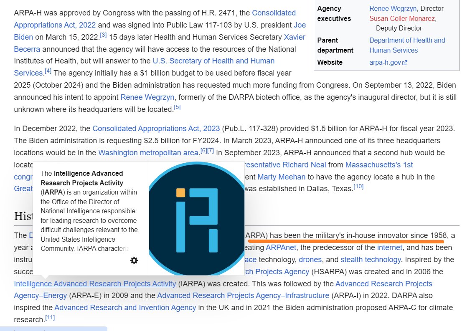Open reference [7]
Viewport: 475px width, 331px height.
click(x=211, y=151)
